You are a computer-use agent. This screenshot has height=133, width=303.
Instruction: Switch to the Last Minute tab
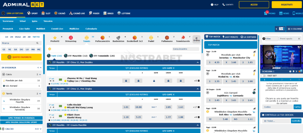pos(230,37)
